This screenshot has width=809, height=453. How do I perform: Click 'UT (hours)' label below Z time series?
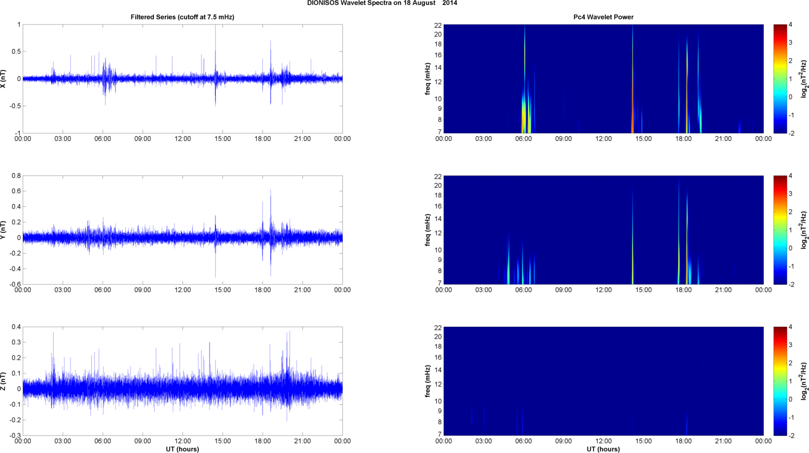tap(182, 449)
